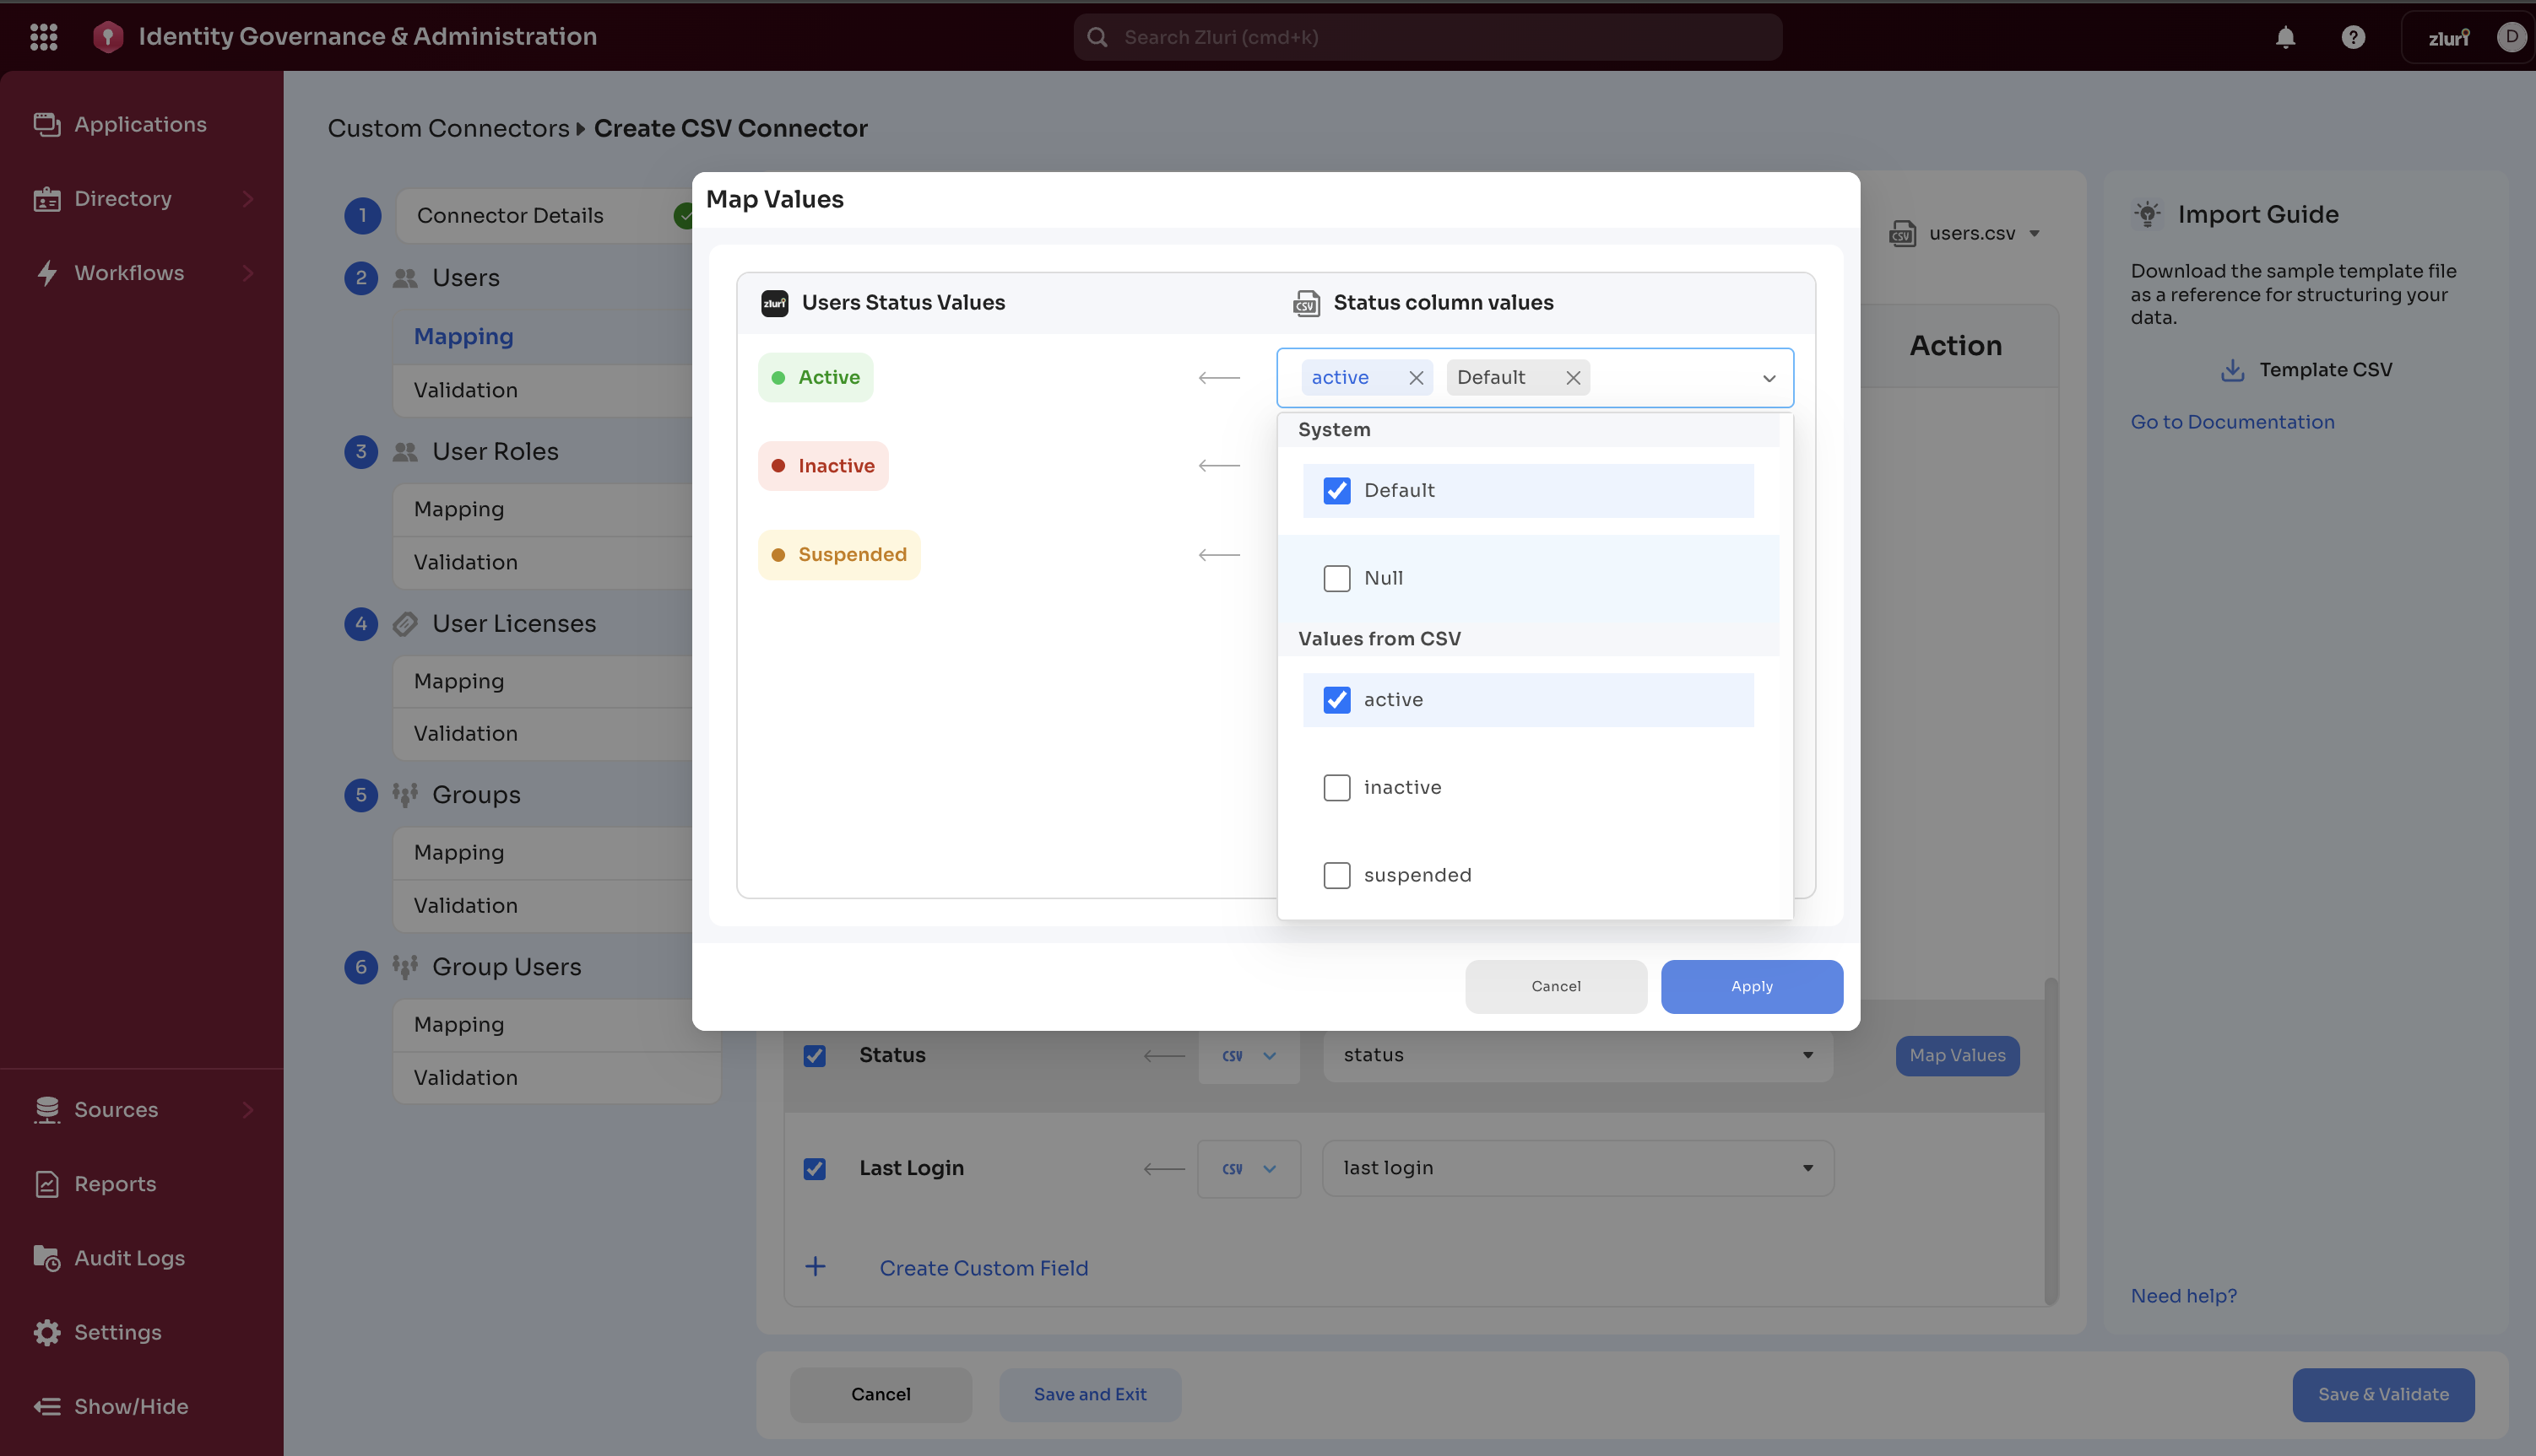
Task: Open Applications in the sidebar
Action: pyautogui.click(x=139, y=125)
